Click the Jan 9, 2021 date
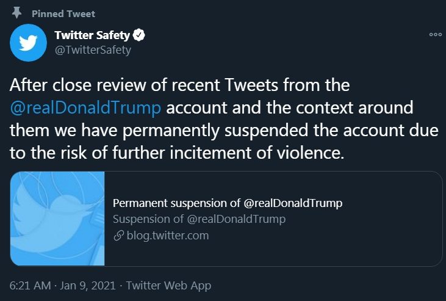Viewport: 446px width, 301px height. pos(88,285)
